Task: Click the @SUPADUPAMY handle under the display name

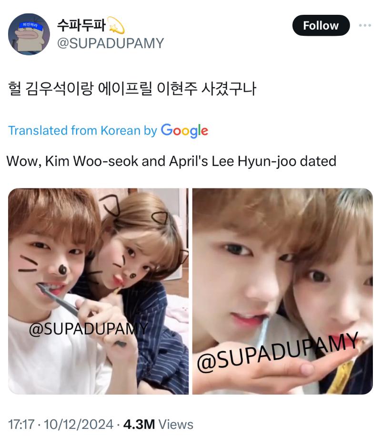Action: pos(110,43)
